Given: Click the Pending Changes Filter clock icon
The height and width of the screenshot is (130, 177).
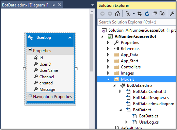Looking at the screenshot, I should point(128,14).
